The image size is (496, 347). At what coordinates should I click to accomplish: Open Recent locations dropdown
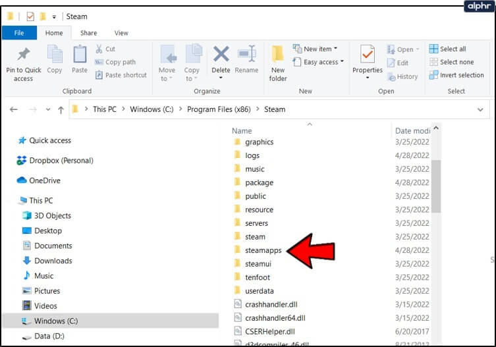click(x=48, y=109)
